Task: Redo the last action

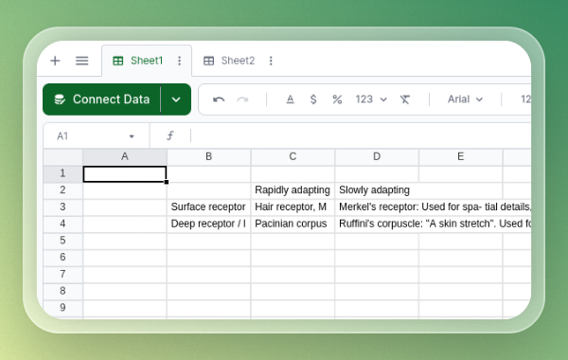Action: [242, 99]
